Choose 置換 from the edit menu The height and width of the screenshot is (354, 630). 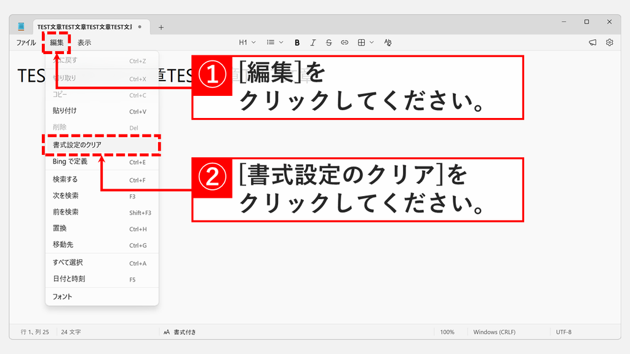[x=102, y=229]
